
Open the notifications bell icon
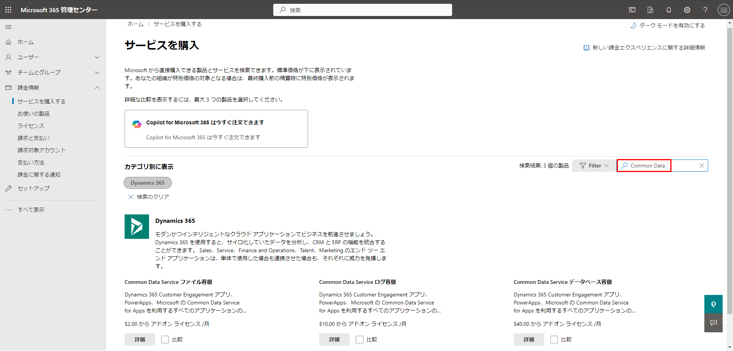[x=669, y=10]
